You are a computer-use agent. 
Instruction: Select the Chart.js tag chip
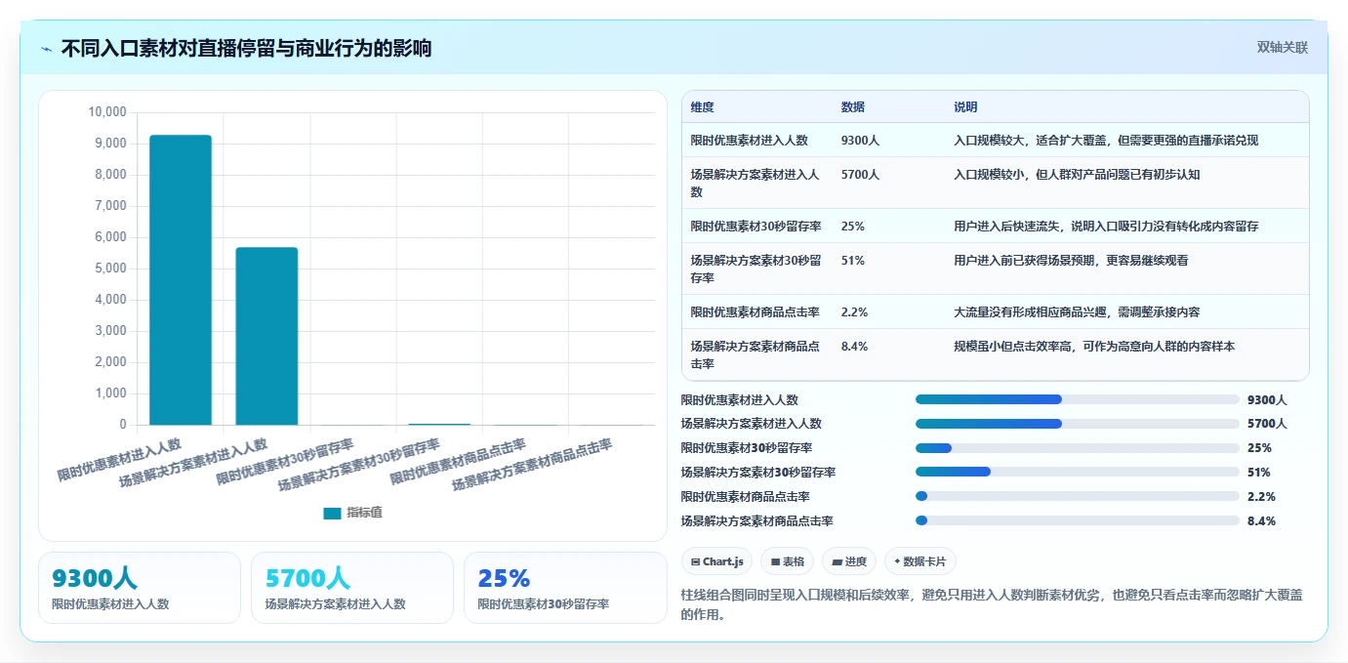(716, 561)
